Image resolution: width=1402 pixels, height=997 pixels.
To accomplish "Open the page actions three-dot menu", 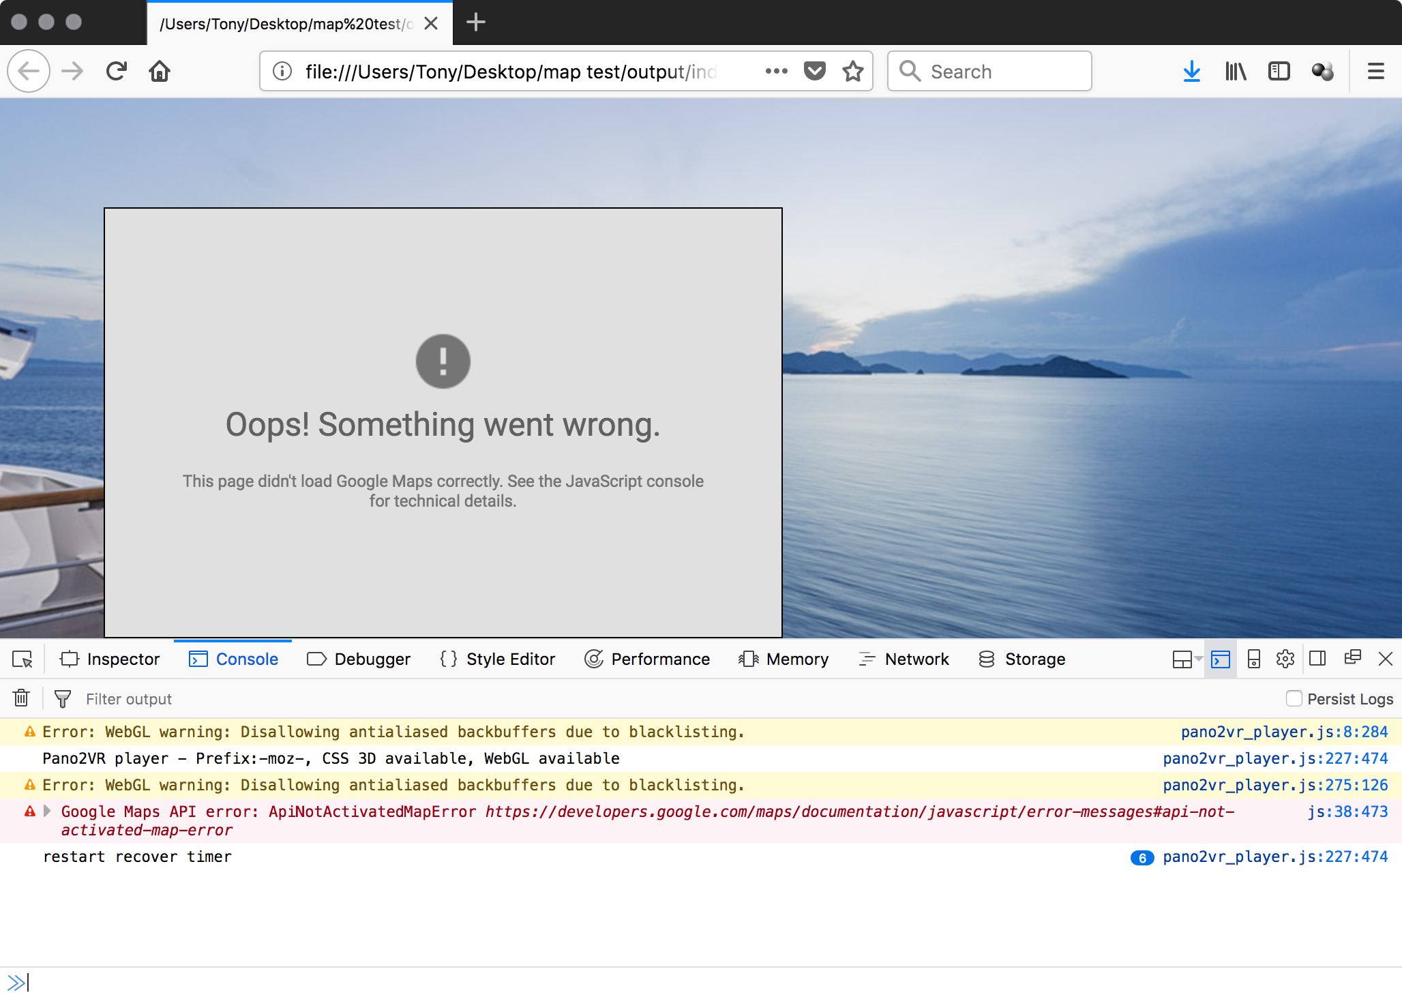I will click(x=776, y=71).
